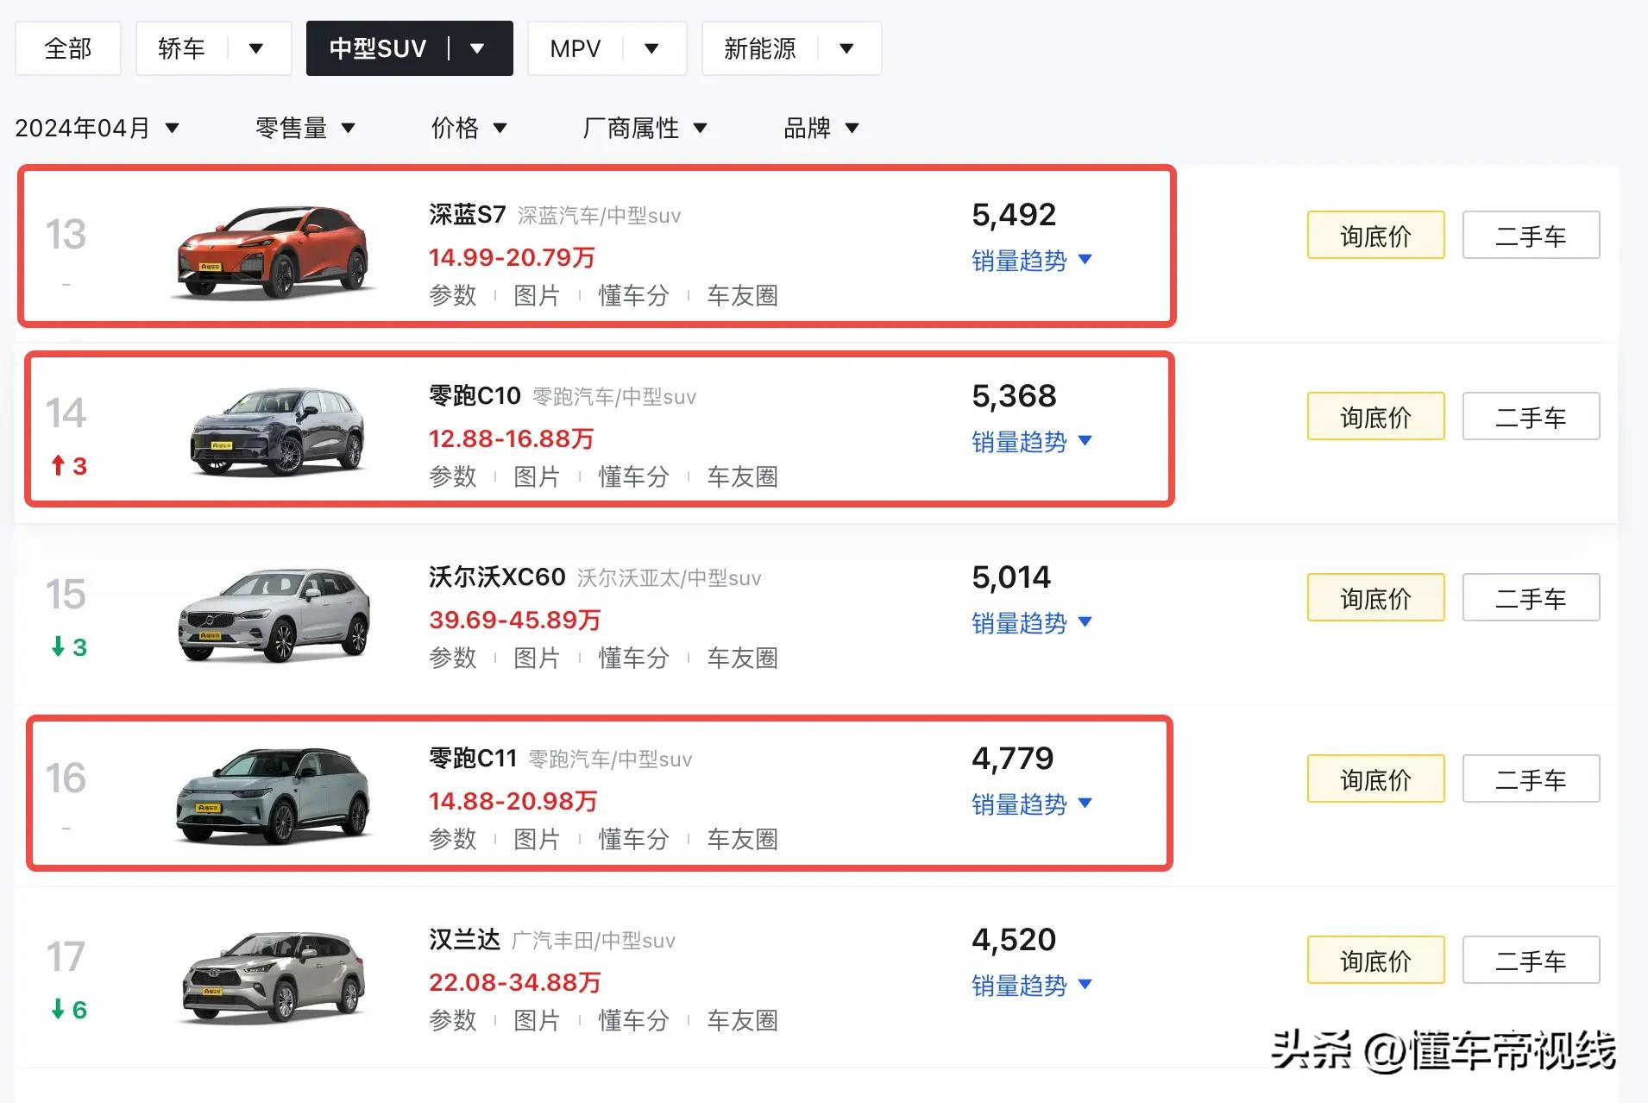Open 参数 link under 零跑C10

click(x=453, y=476)
